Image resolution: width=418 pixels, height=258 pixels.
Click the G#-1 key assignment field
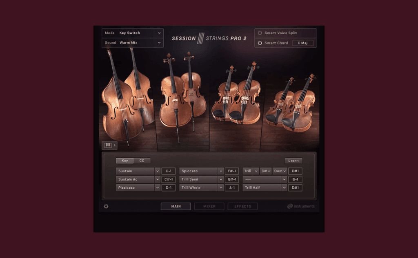click(232, 179)
